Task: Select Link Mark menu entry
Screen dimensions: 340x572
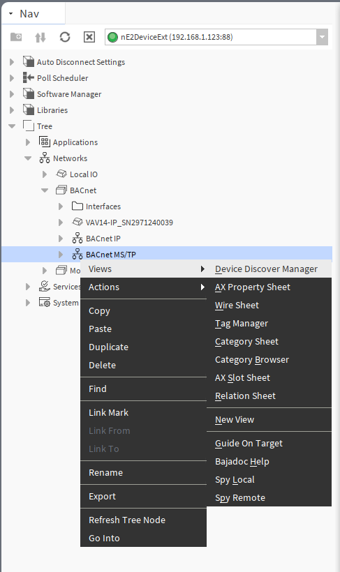Action: coord(144,412)
